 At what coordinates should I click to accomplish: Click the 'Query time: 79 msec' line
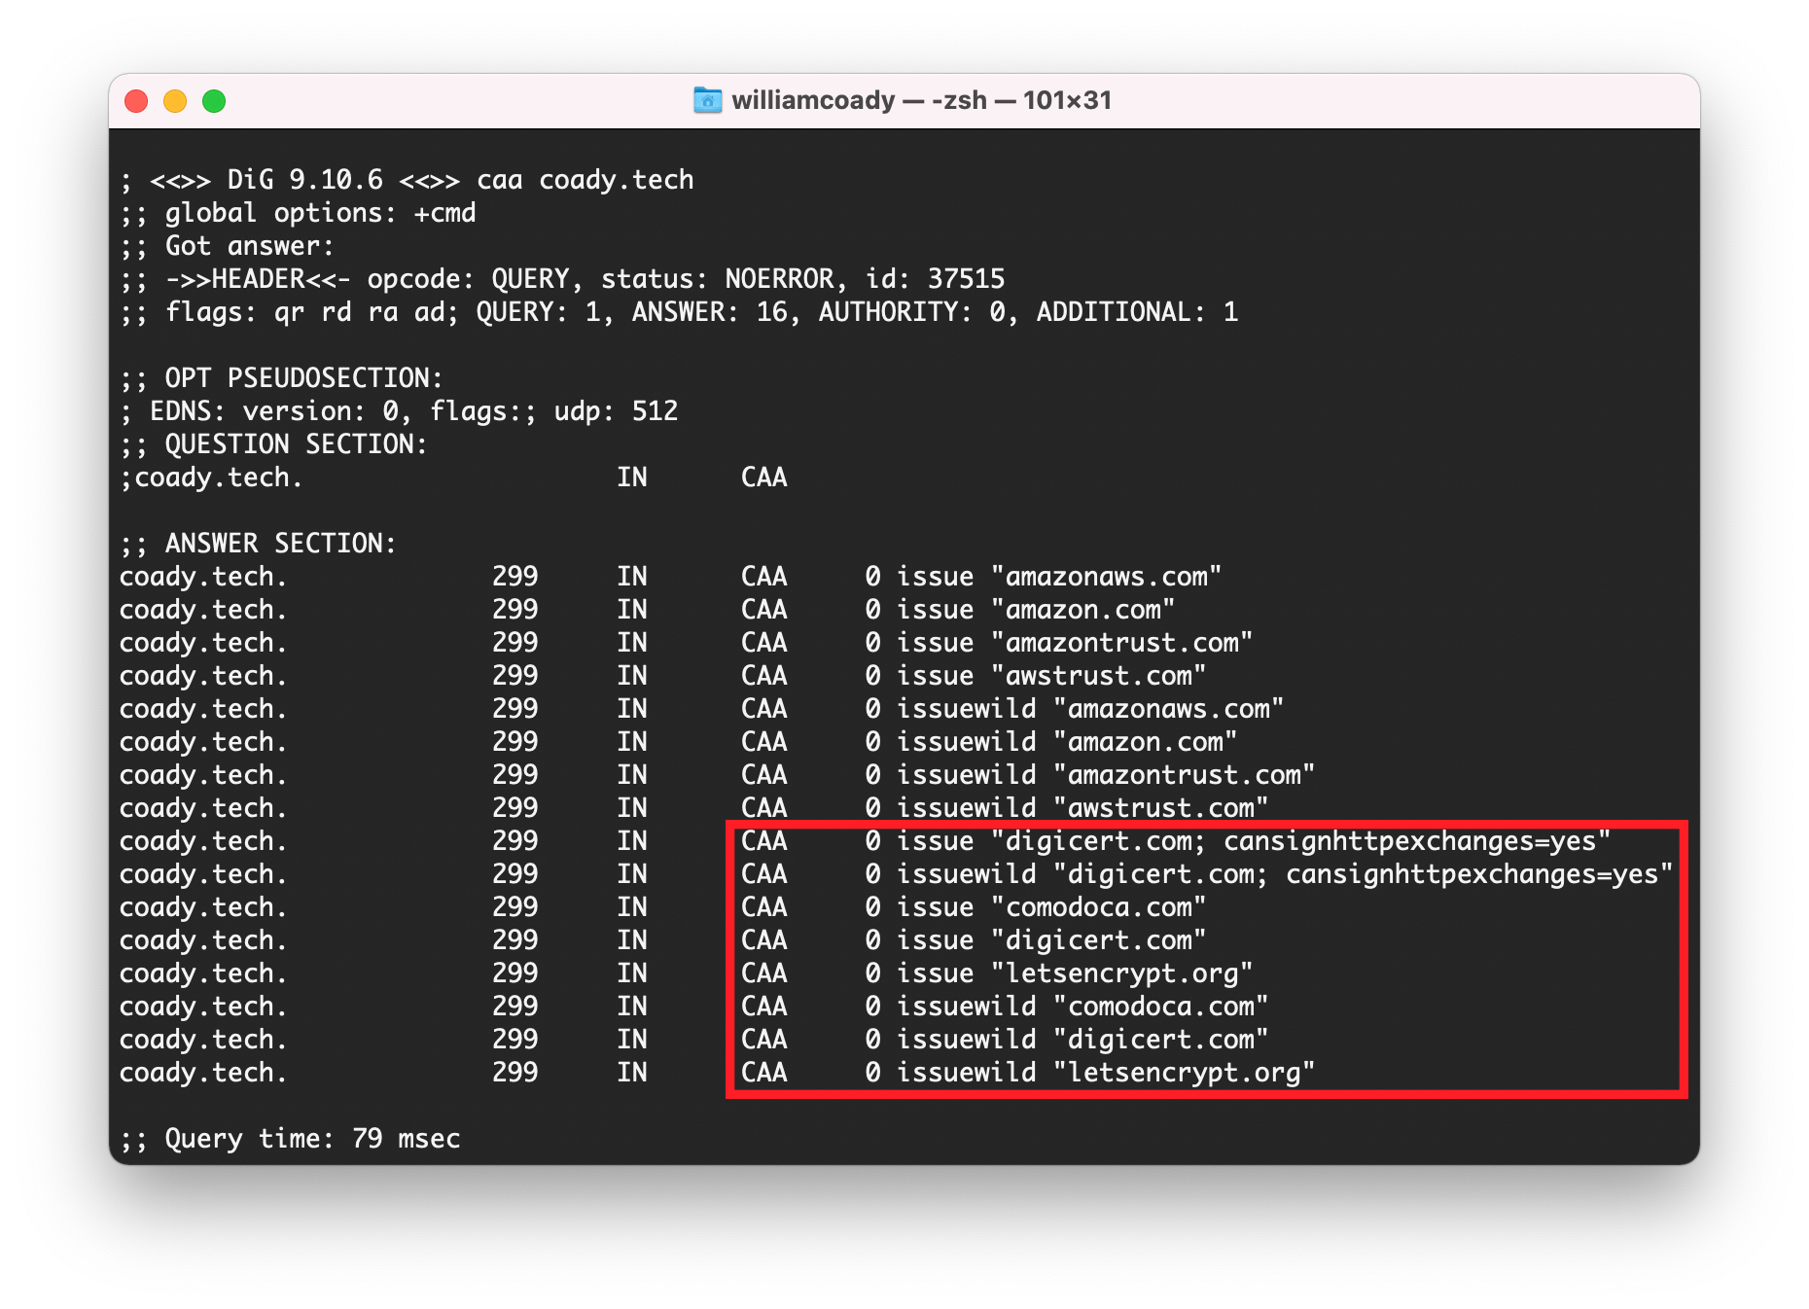pos(290,1139)
